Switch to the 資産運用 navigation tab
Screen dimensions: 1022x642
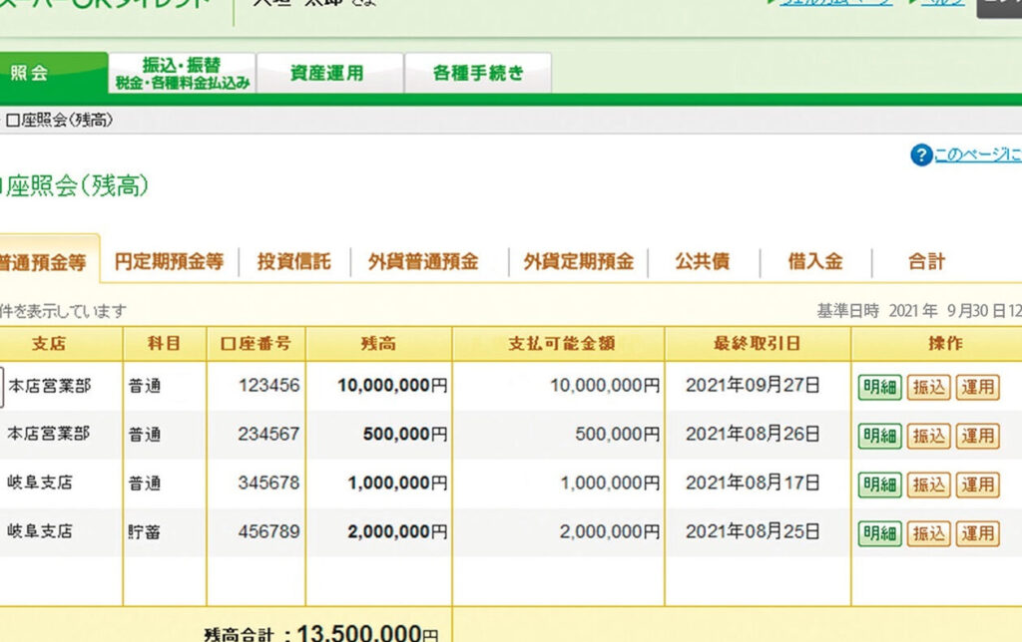[327, 73]
